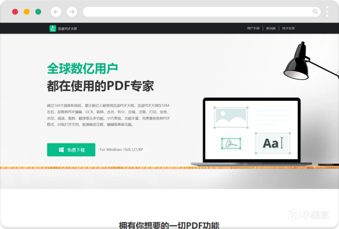This screenshot has height=229, width=339.
Task: Click the 拥有你想要的一切PDF功能 heading
Action: [x=169, y=225]
